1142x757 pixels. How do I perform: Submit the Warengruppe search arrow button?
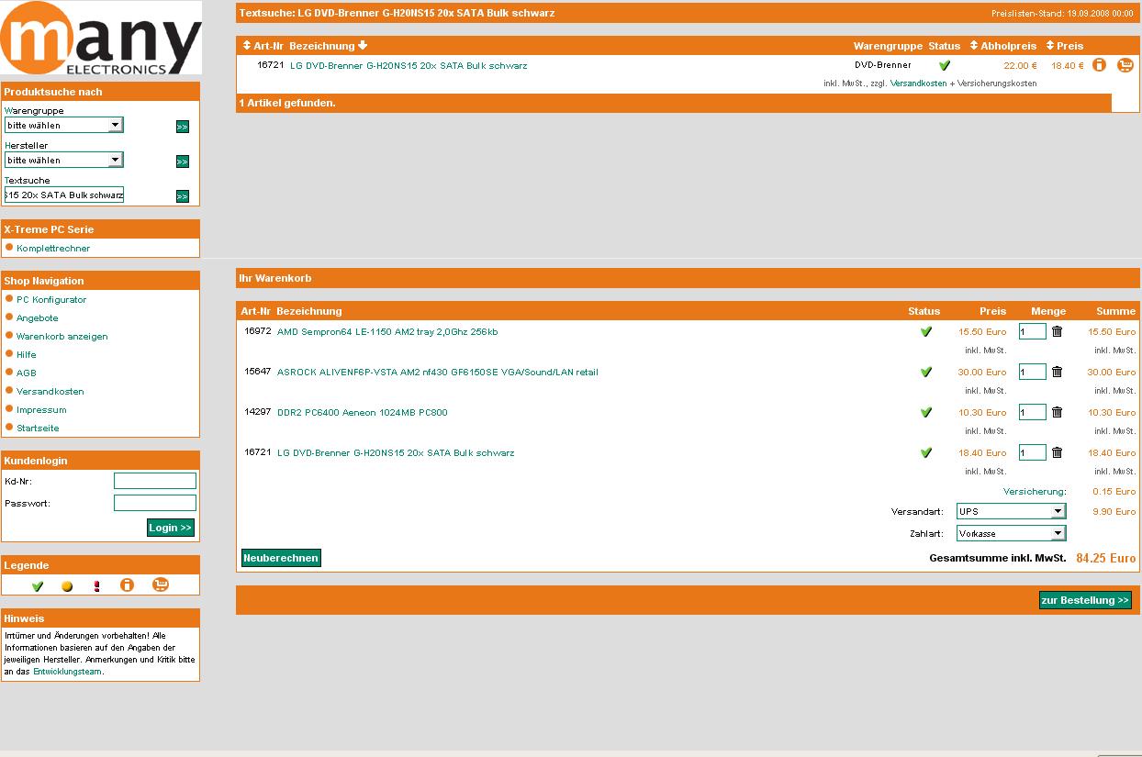[x=182, y=127]
